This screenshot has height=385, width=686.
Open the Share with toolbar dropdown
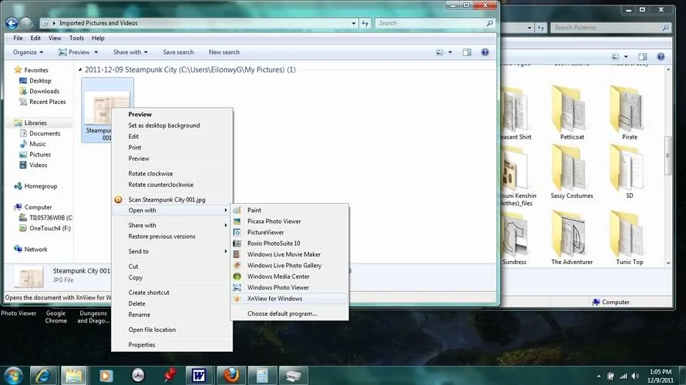coord(130,52)
